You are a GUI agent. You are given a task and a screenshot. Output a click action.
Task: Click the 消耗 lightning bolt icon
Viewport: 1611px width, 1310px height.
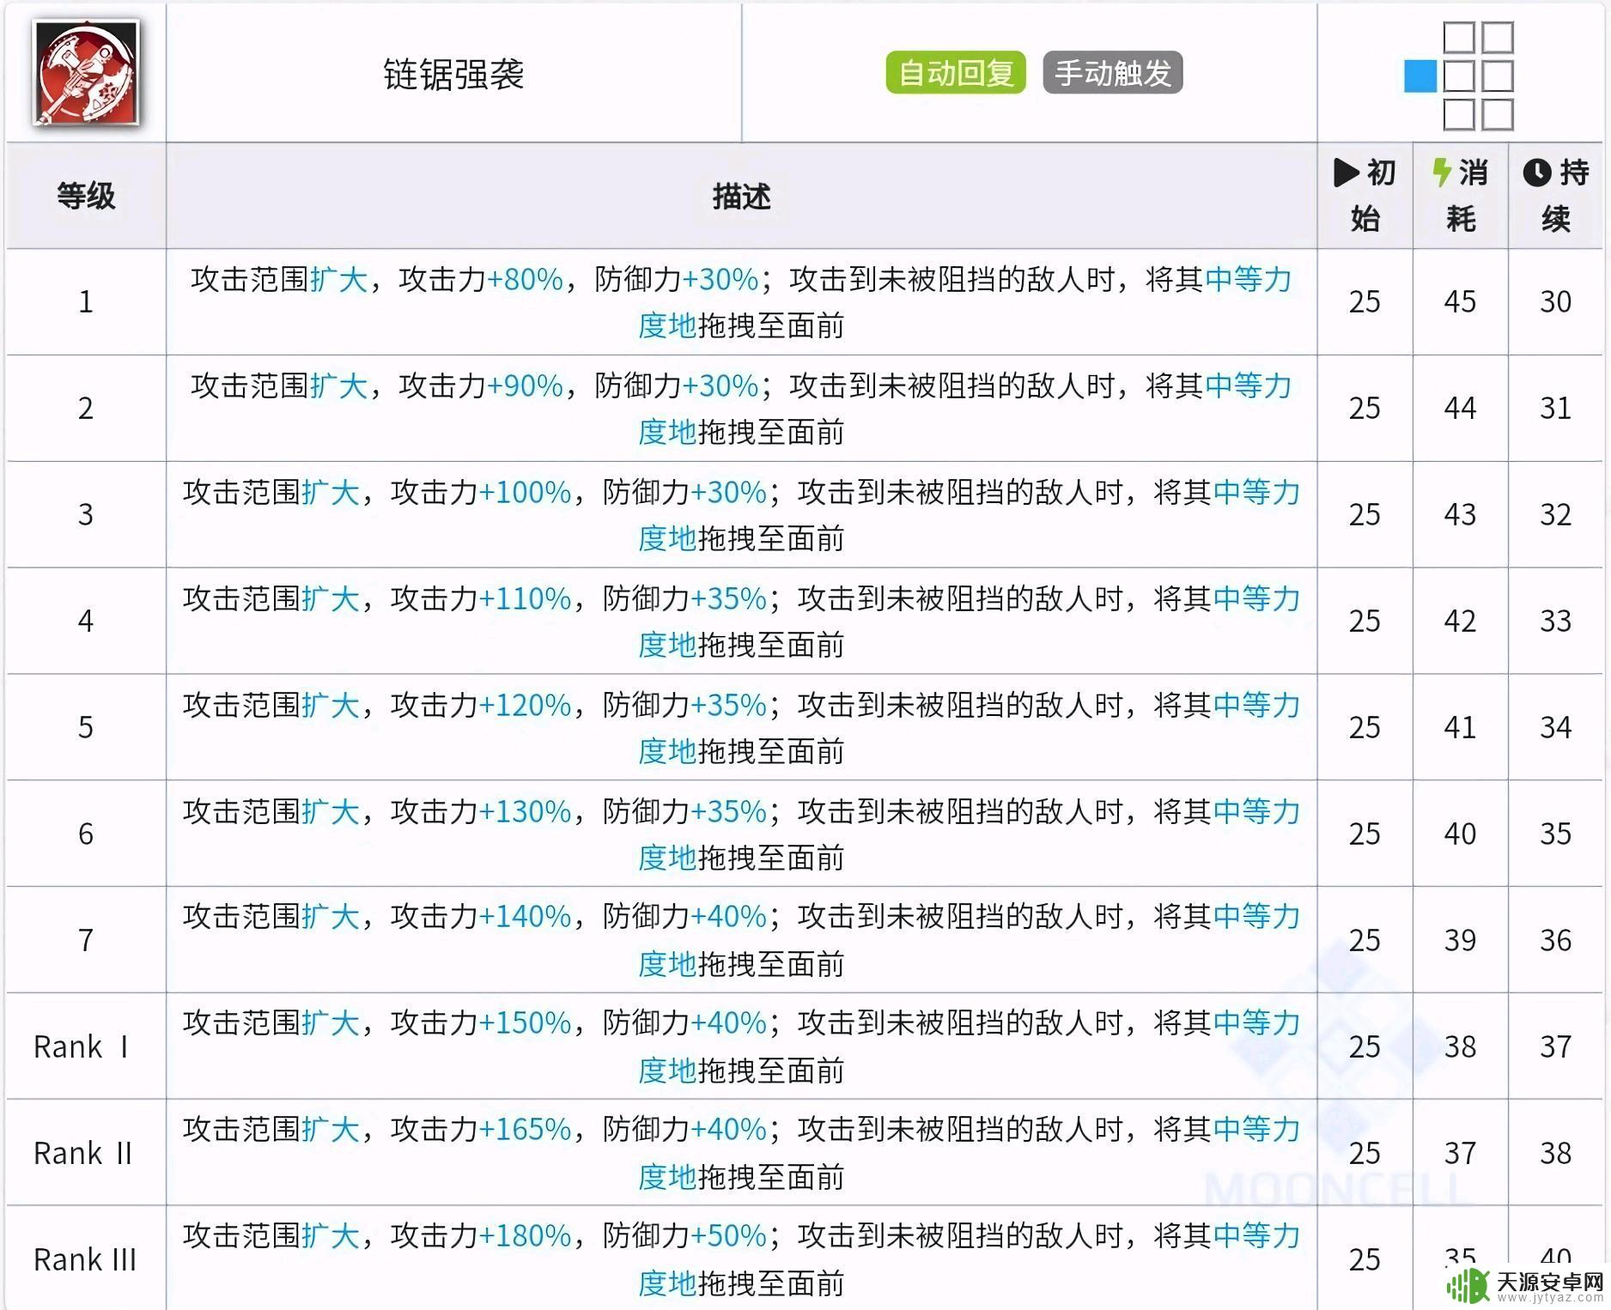pyautogui.click(x=1442, y=172)
